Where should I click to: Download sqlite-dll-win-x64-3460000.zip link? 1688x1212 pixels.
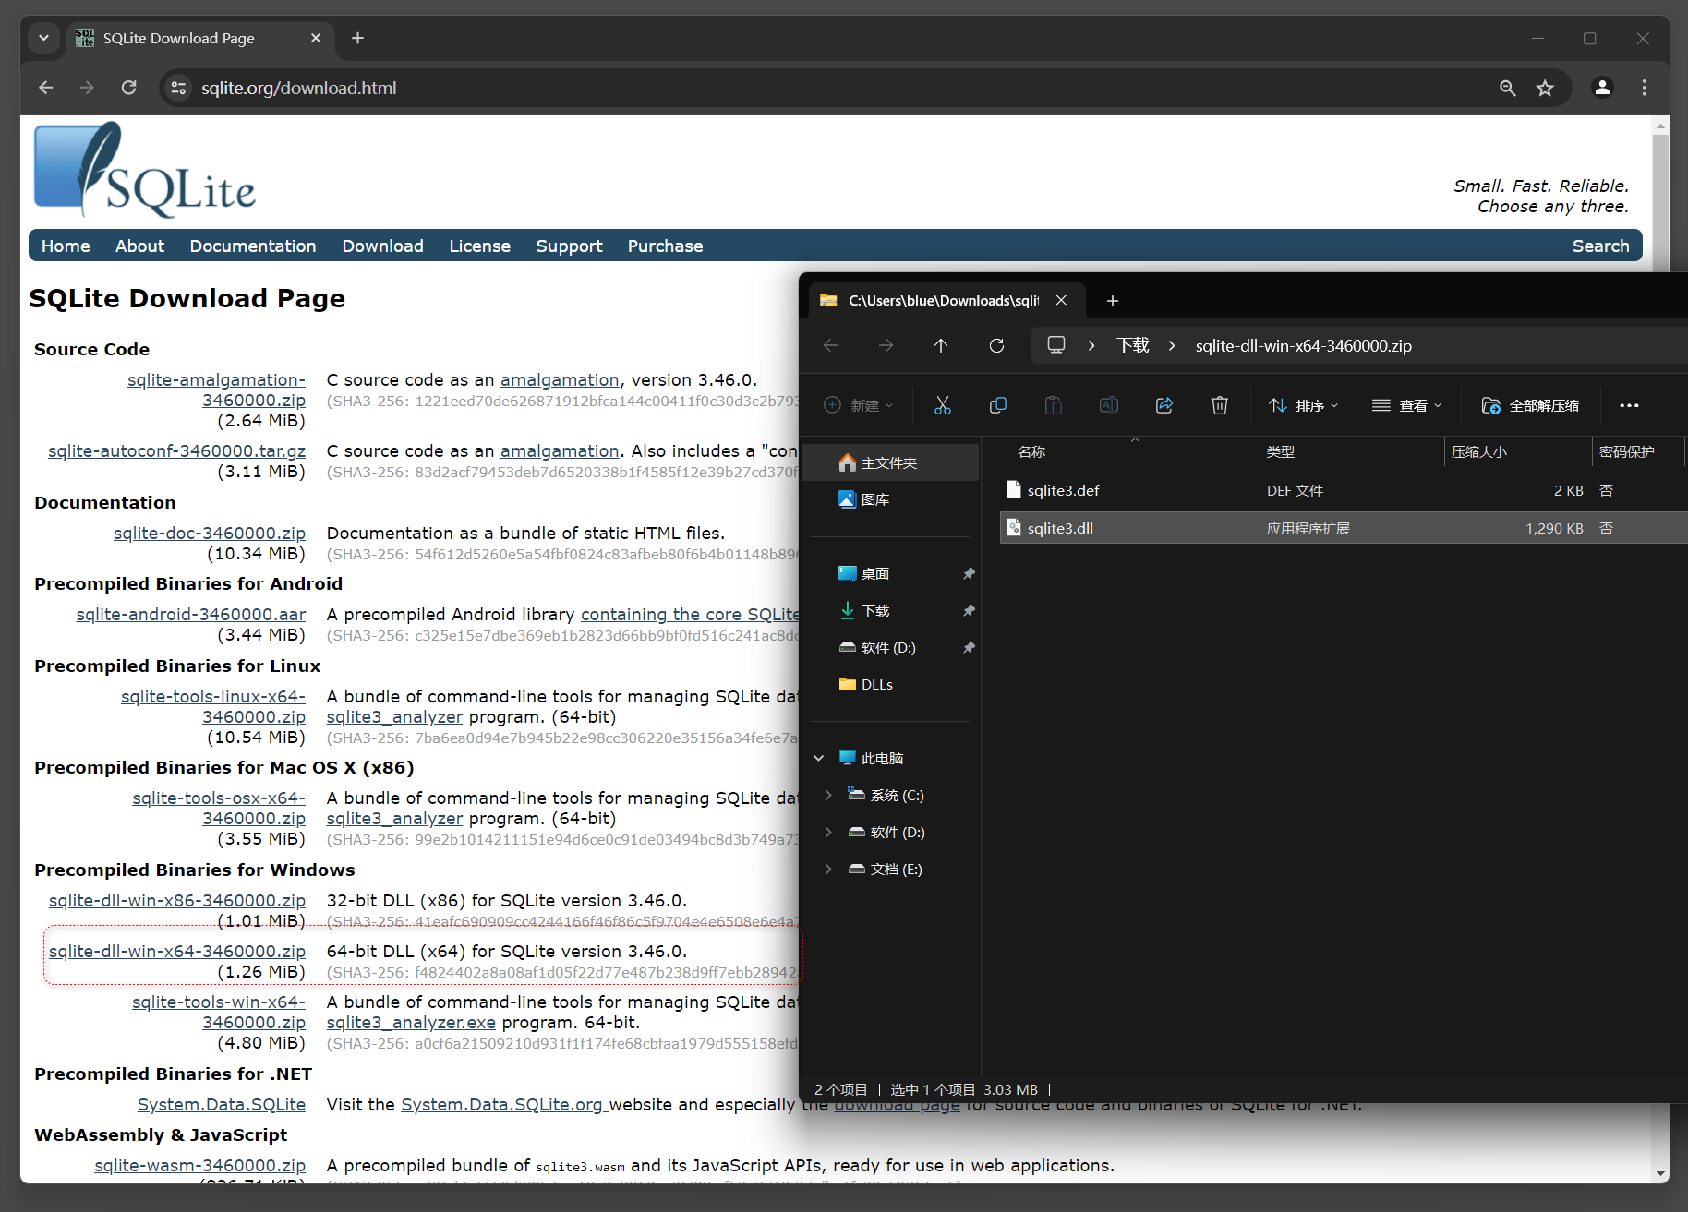pos(177,951)
